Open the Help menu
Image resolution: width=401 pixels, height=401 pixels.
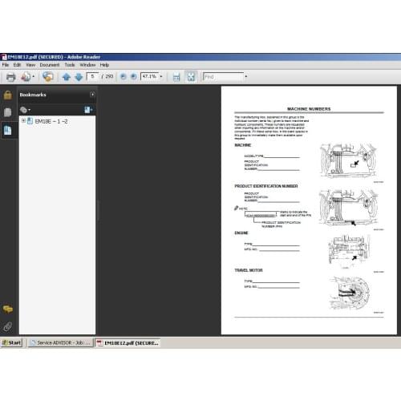pos(104,65)
